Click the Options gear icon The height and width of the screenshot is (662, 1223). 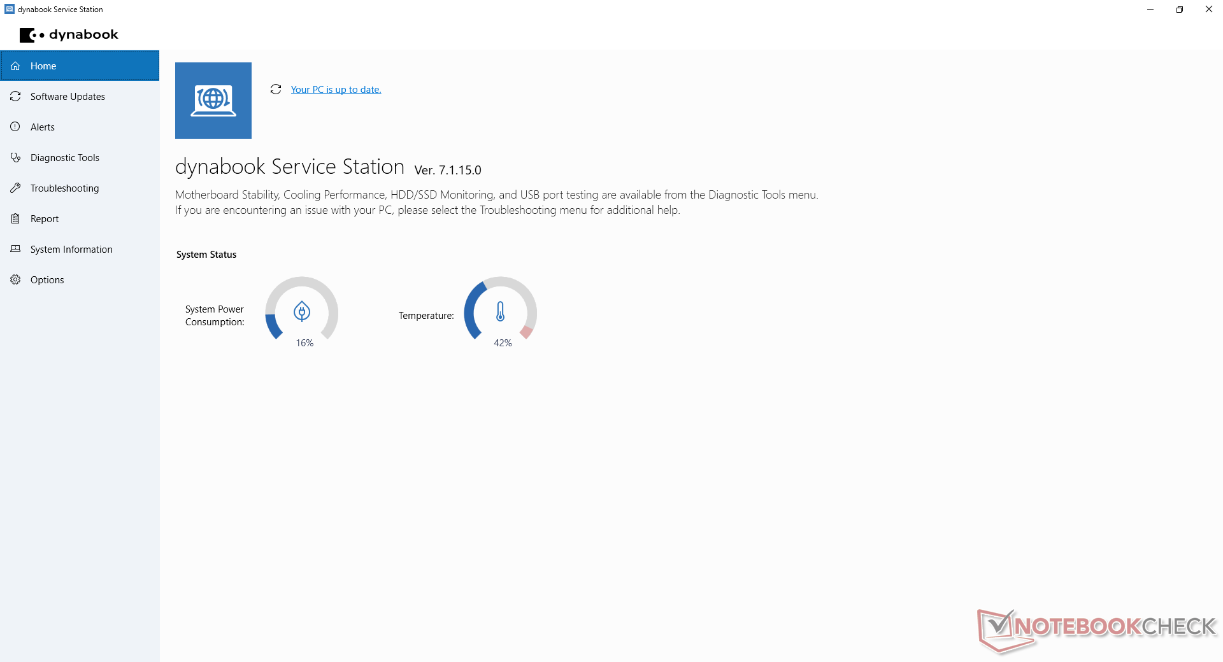pyautogui.click(x=15, y=280)
